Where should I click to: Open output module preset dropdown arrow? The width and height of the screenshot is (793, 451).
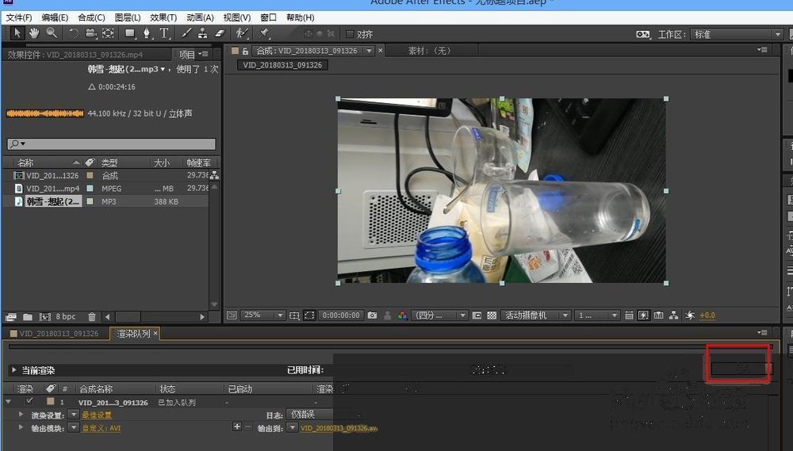point(73,427)
